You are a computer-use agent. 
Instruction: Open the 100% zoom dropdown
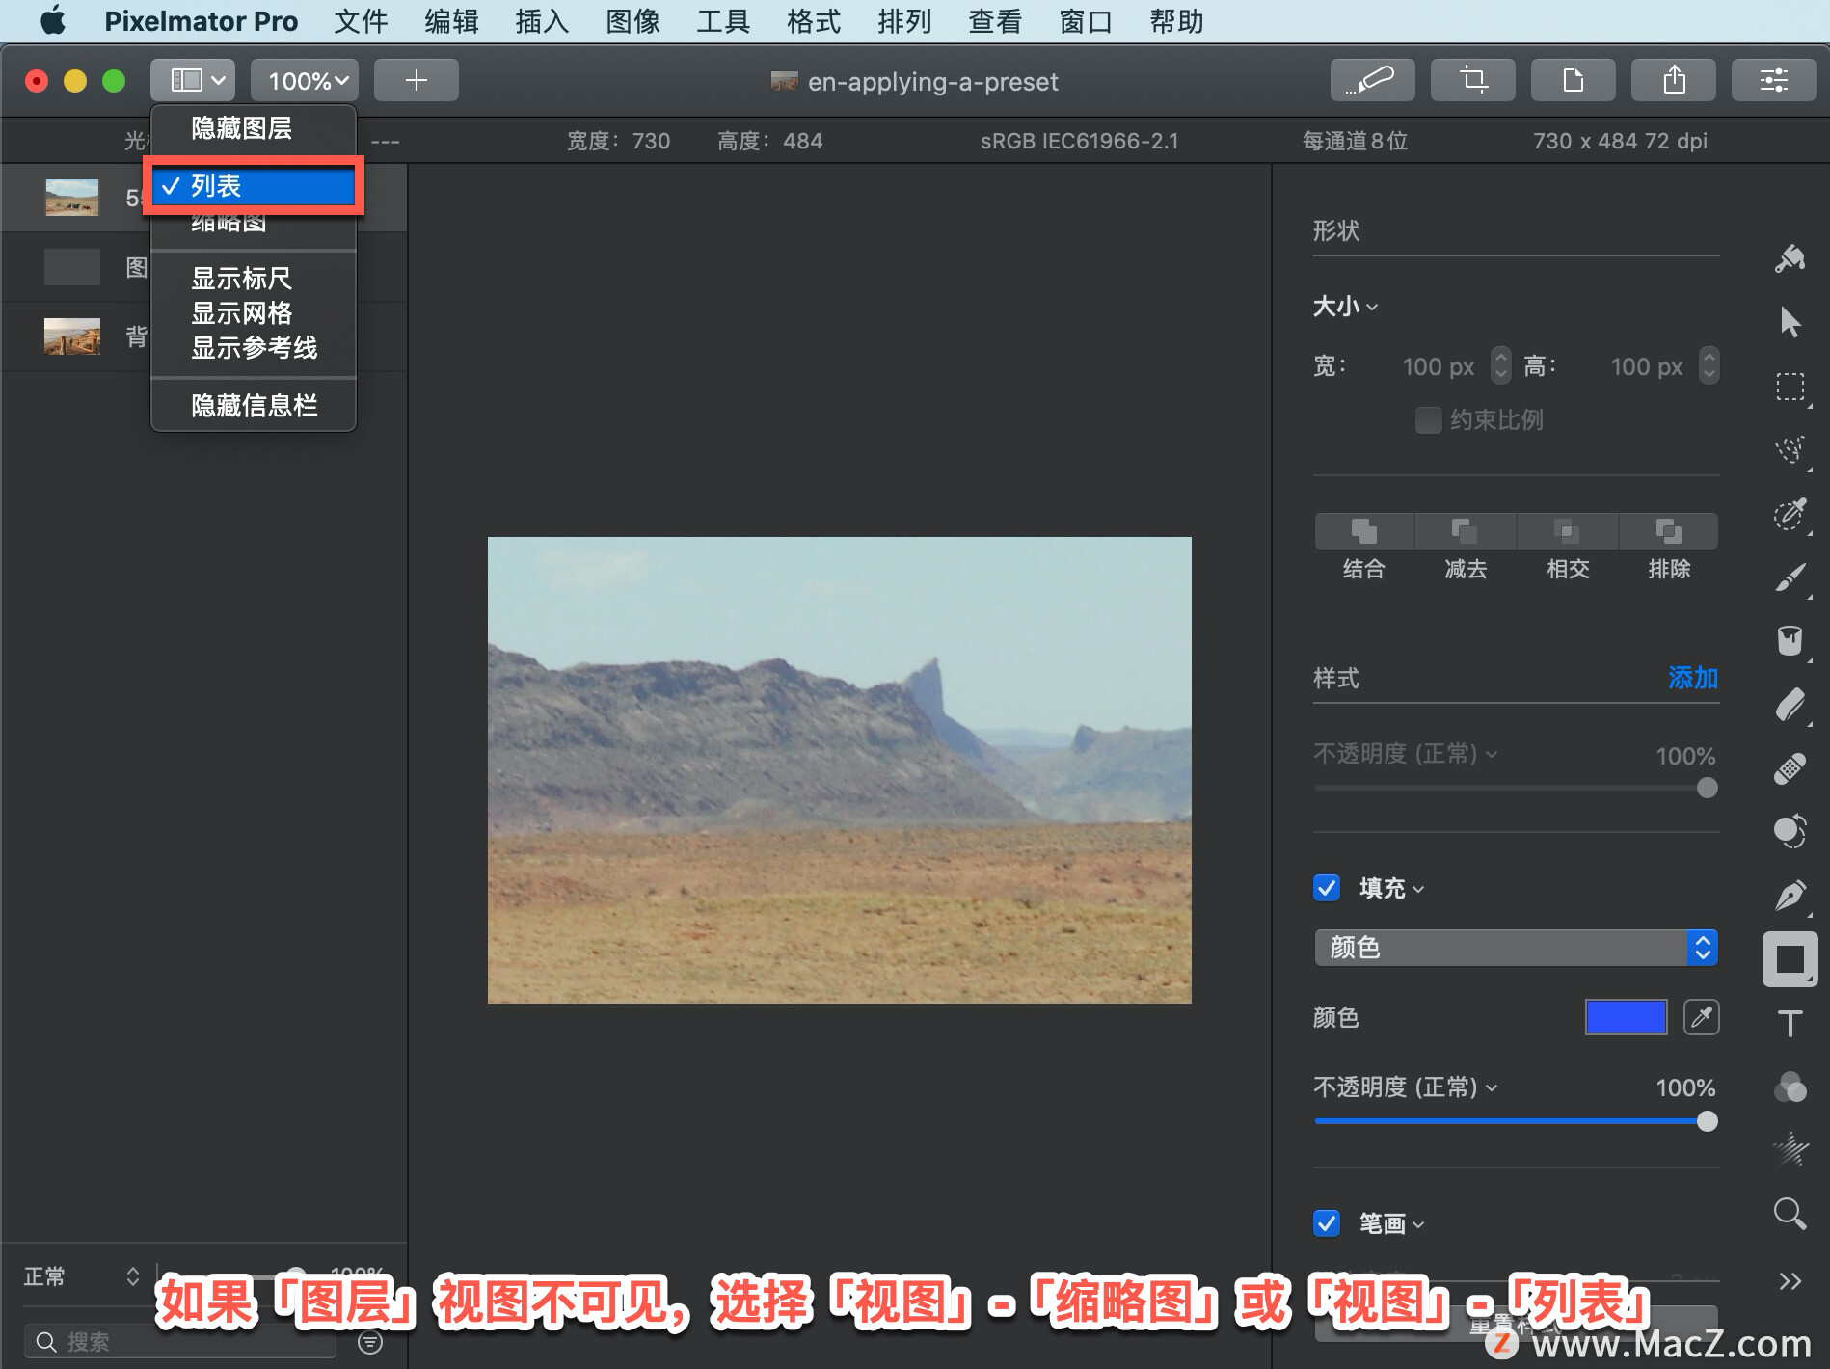(305, 80)
